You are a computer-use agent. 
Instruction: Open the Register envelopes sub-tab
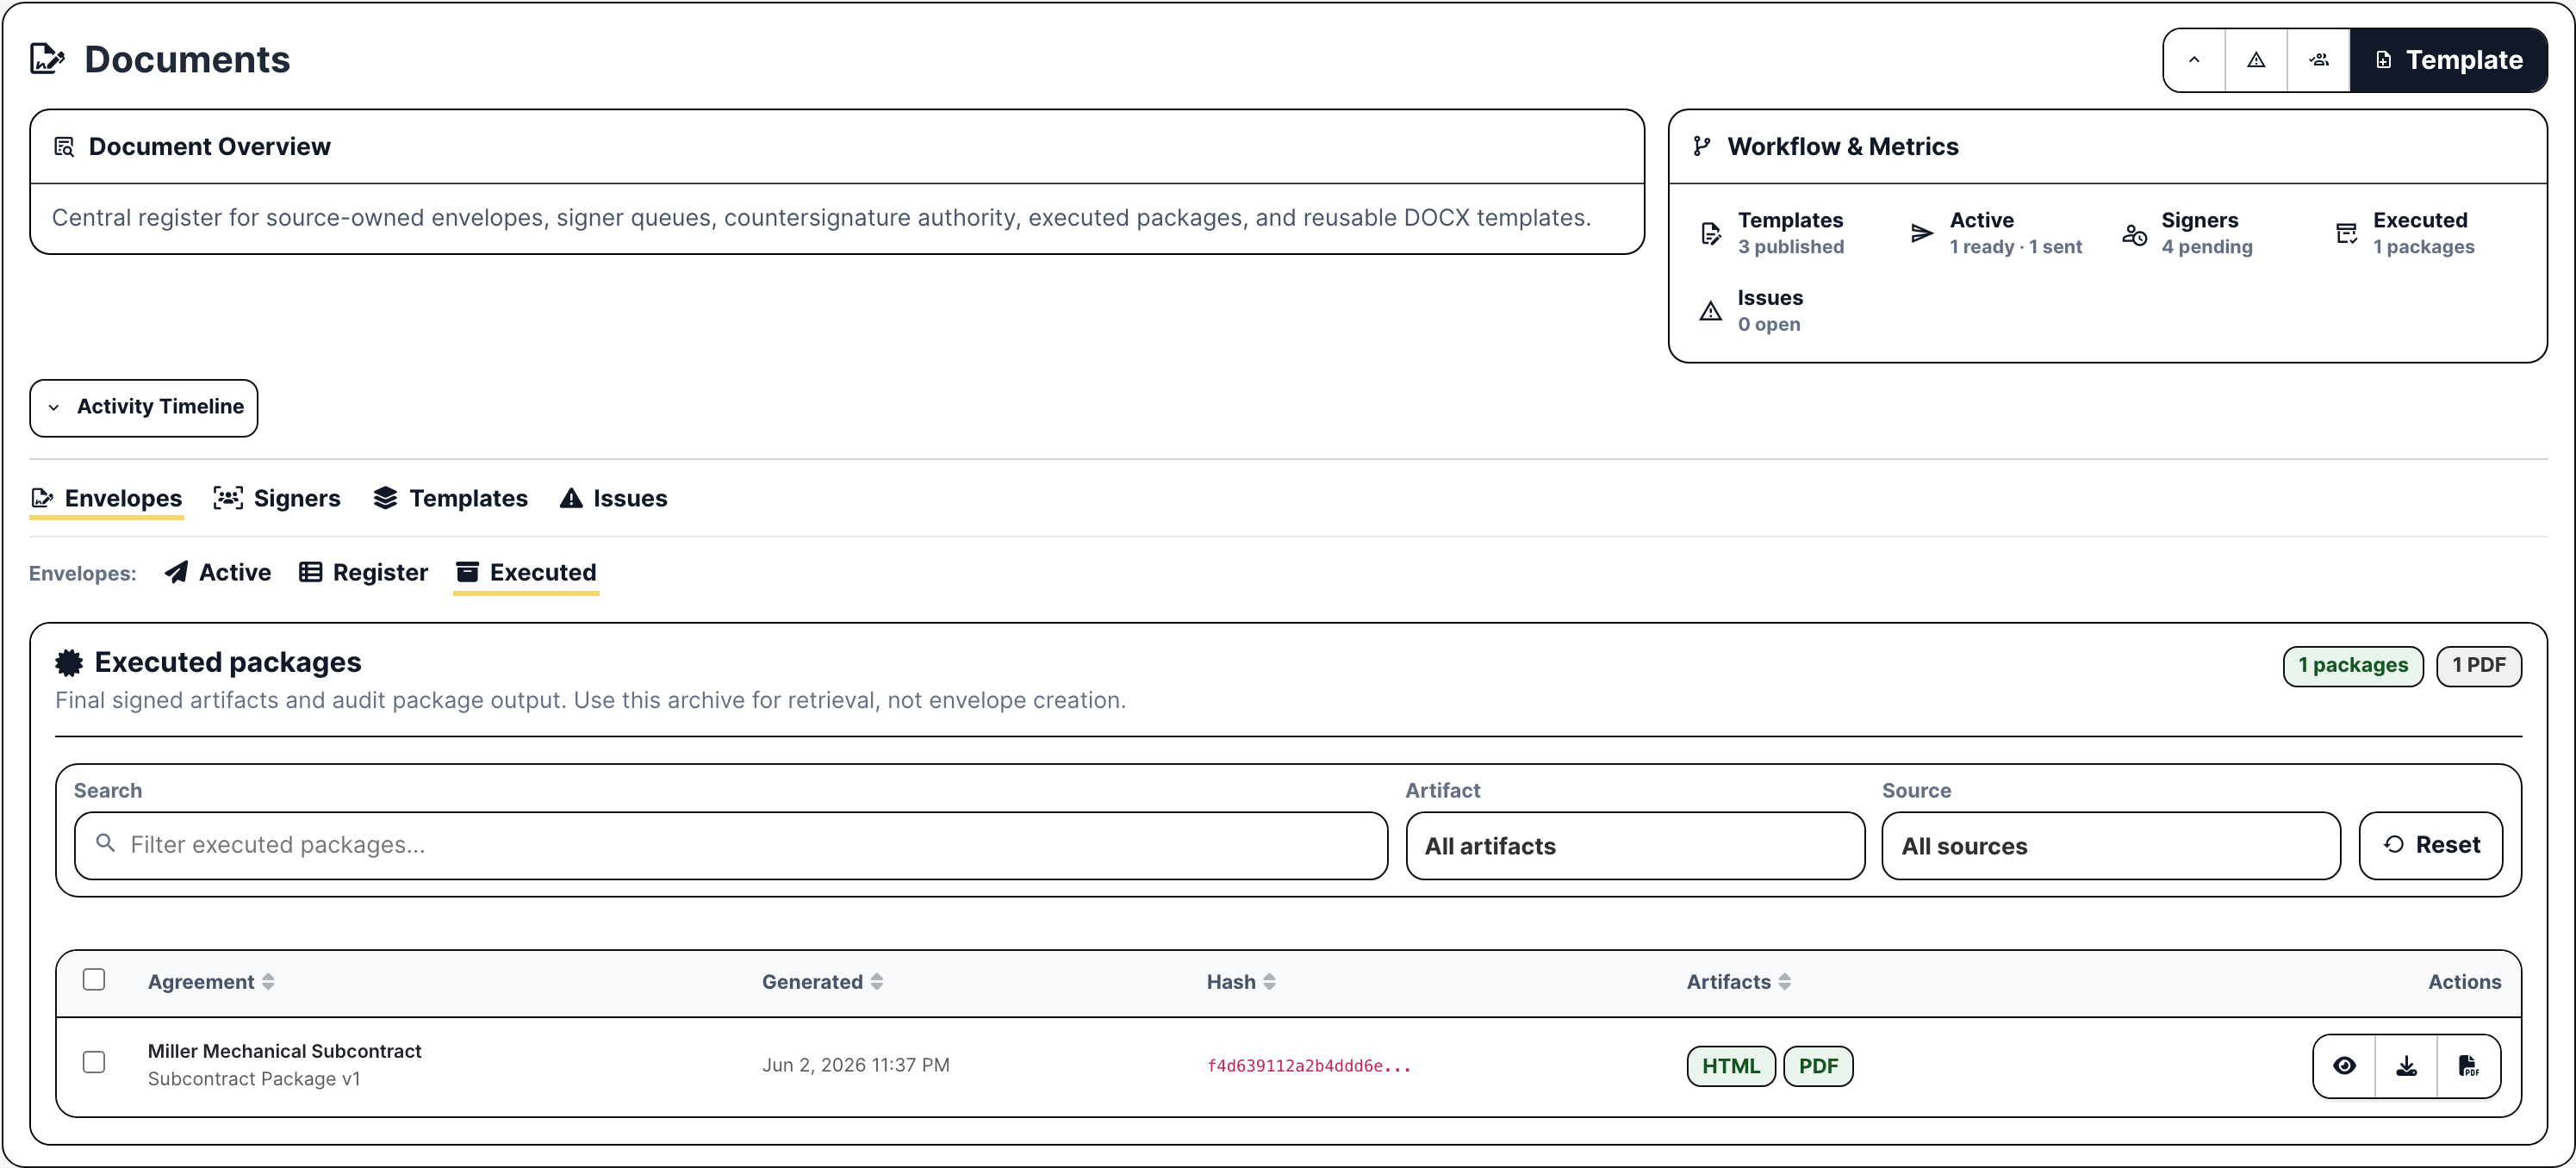pos(364,572)
